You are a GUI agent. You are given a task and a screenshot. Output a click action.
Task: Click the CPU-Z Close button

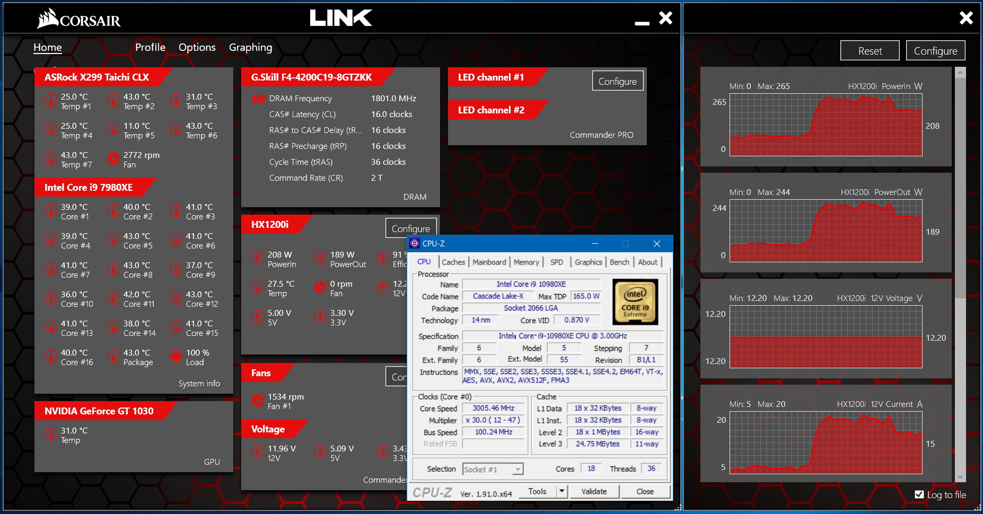(645, 491)
